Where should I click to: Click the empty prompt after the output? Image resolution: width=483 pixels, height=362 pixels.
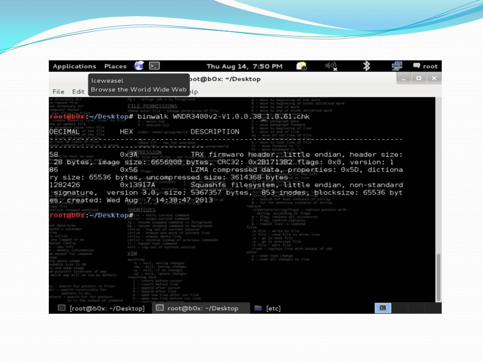(92, 215)
